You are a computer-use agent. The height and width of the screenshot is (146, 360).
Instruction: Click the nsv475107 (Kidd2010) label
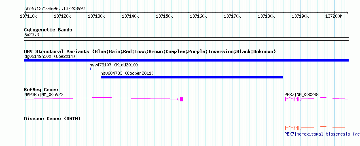pos(114,65)
